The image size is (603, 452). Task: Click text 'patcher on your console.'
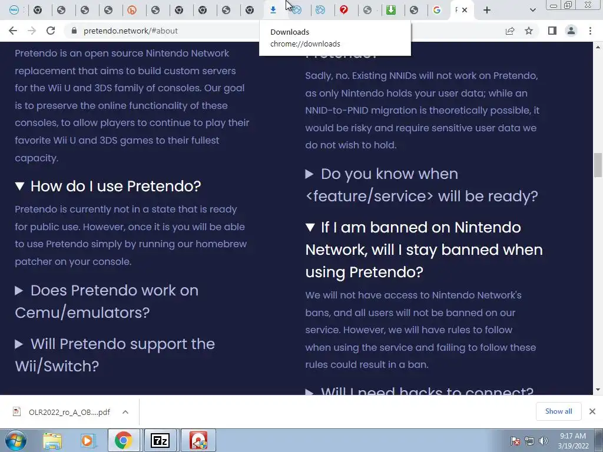click(x=73, y=262)
